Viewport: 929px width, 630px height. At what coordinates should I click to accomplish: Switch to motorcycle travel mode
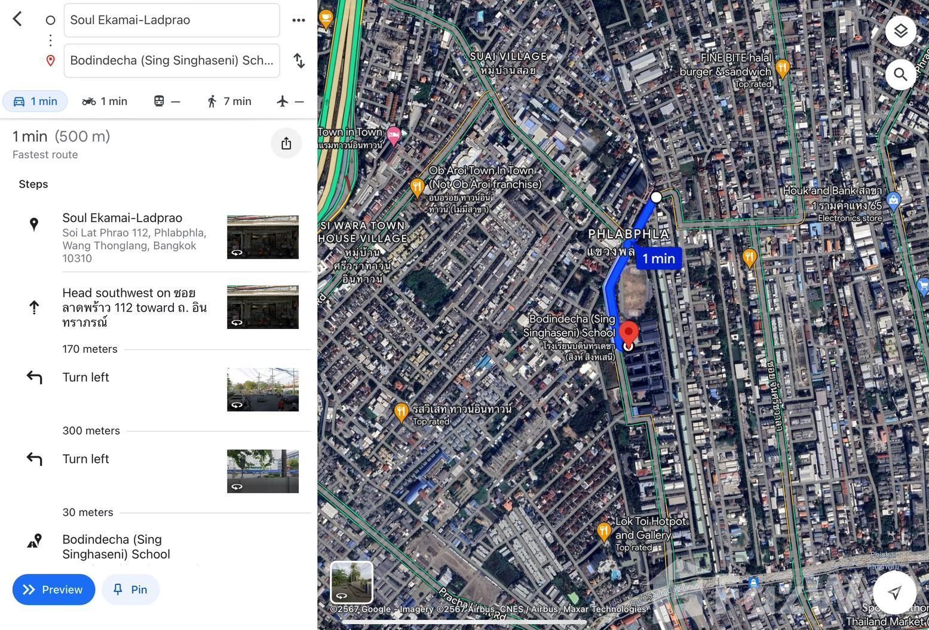[105, 102]
